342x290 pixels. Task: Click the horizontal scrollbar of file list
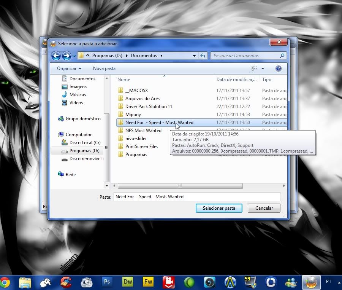(180, 186)
